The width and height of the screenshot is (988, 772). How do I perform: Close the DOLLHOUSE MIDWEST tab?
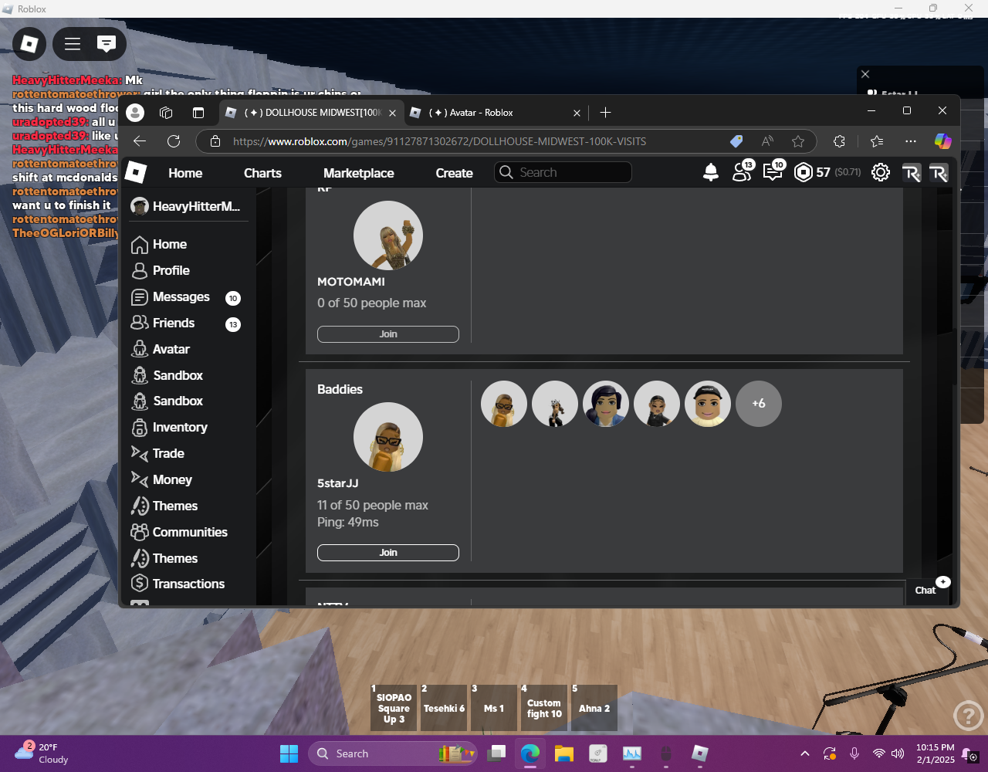(x=392, y=113)
